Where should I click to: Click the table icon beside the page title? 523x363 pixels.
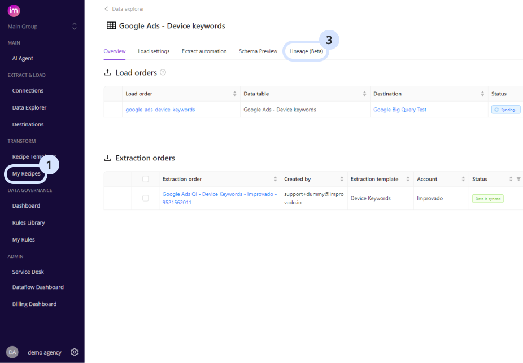(x=110, y=26)
